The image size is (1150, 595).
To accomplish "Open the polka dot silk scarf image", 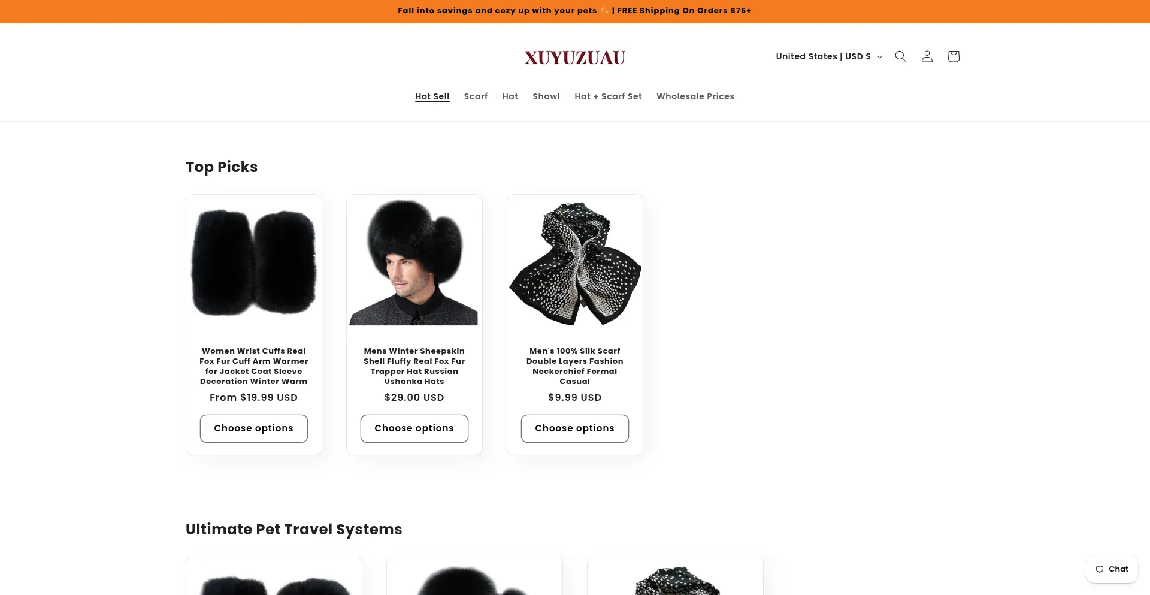I will (x=575, y=263).
